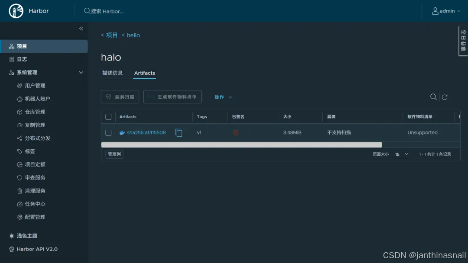Open the sha256:af415508 artifact link
Image resolution: width=468 pixels, height=263 pixels.
pos(146,132)
